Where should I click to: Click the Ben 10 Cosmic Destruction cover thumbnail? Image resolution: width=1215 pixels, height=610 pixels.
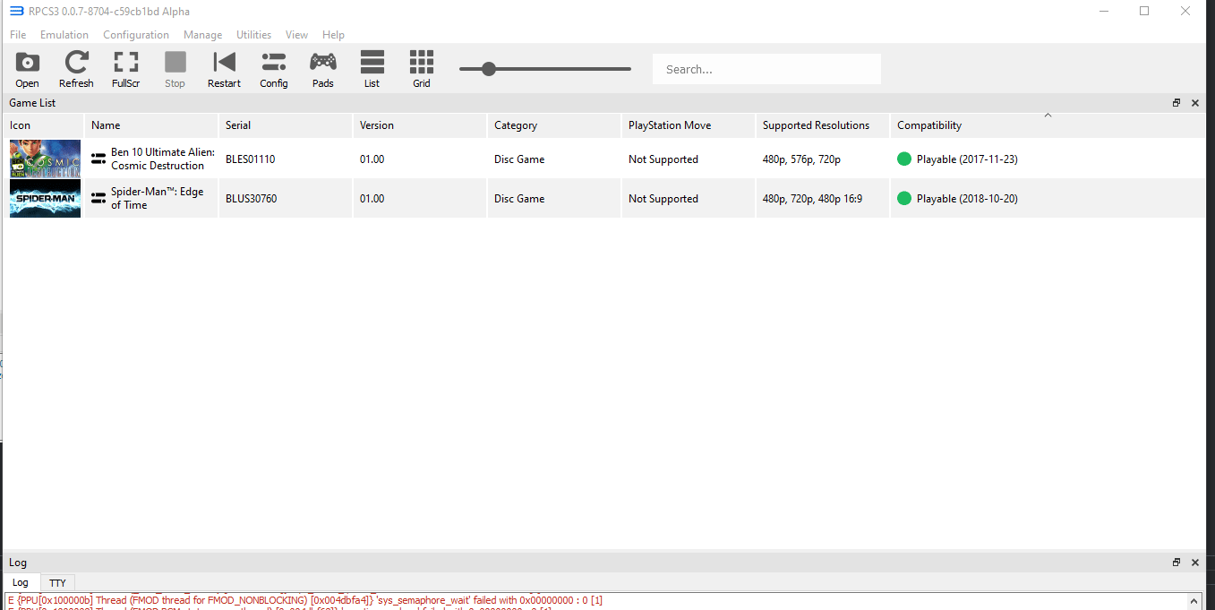click(x=45, y=159)
